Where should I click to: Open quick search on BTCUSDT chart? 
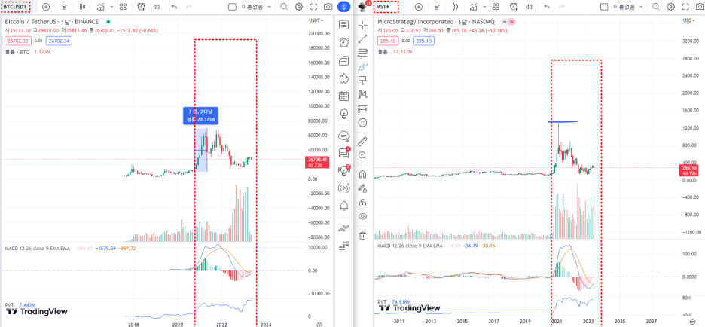(x=284, y=7)
